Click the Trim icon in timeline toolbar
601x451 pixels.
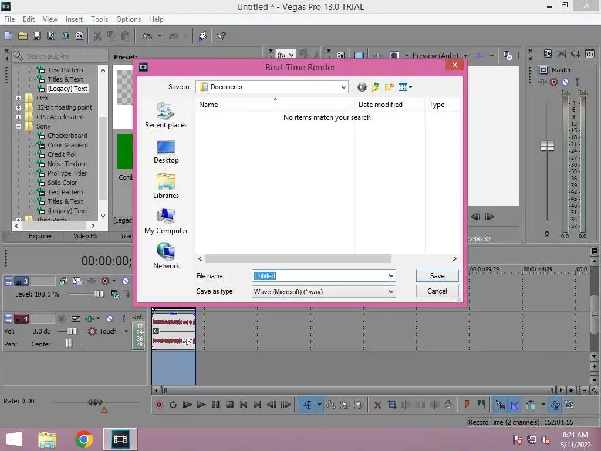[391, 405]
